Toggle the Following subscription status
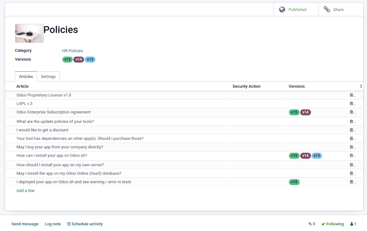 333,224
